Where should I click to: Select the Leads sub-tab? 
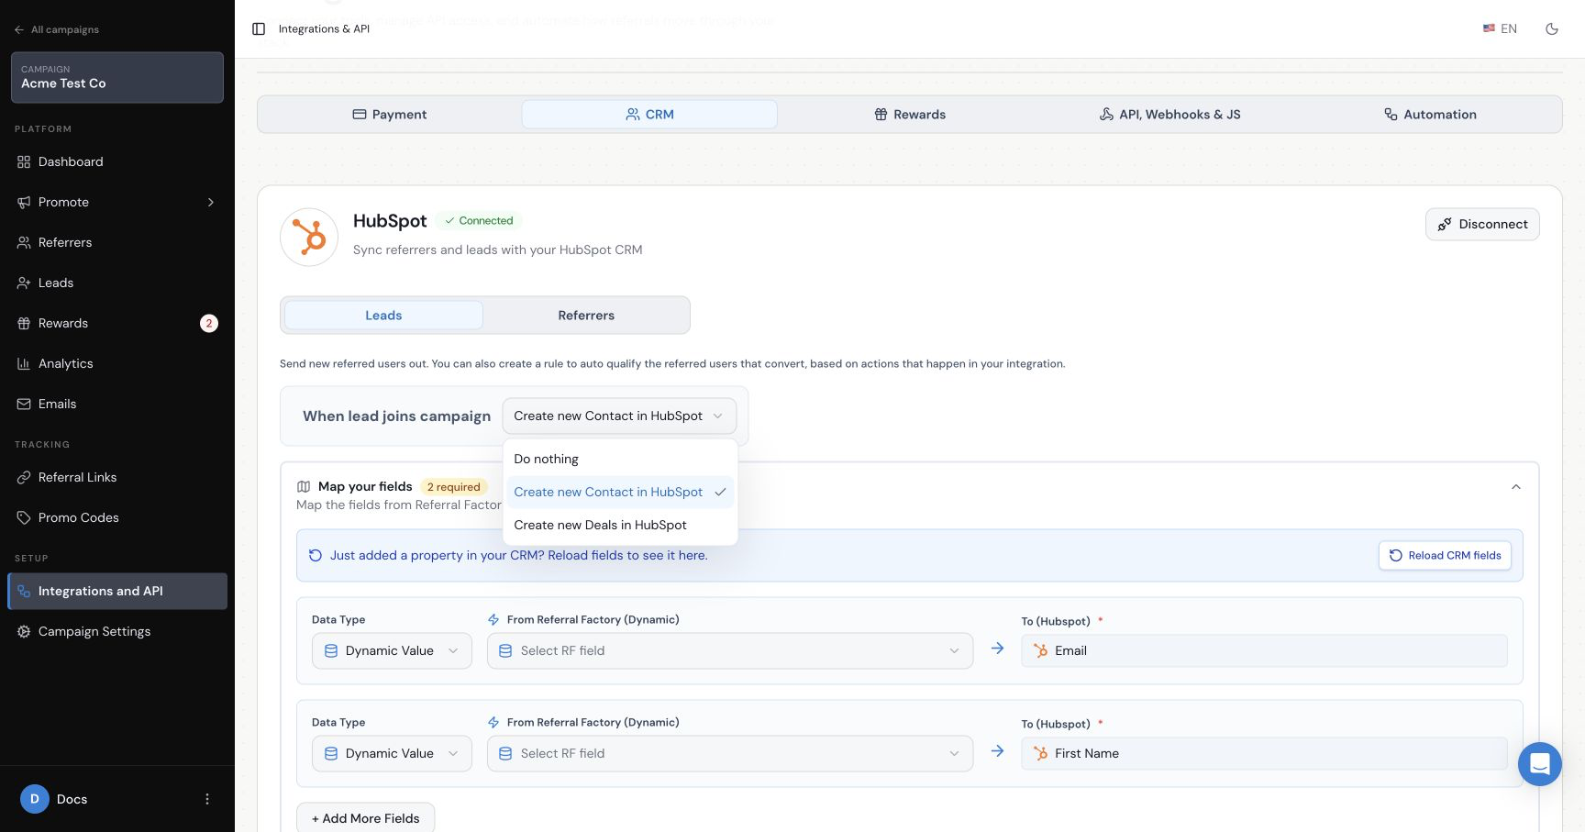pos(383,315)
